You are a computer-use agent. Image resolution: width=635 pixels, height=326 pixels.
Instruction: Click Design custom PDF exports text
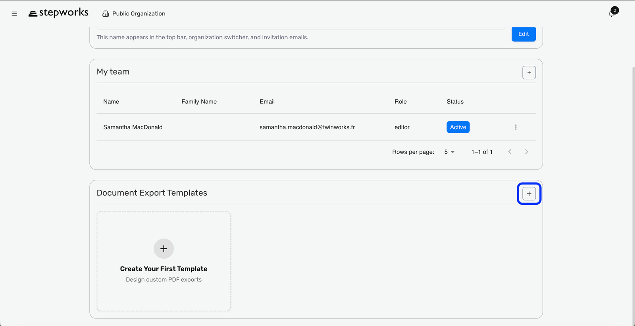click(x=164, y=280)
